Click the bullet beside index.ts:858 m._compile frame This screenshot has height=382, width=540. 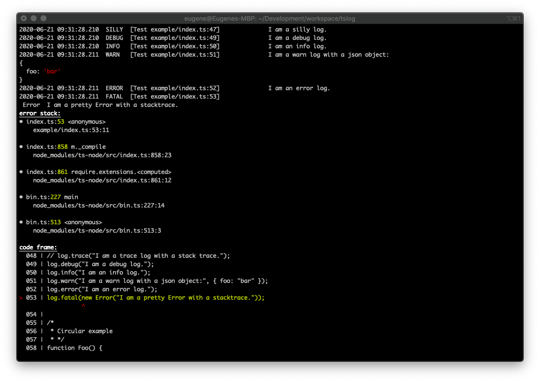pos(20,146)
